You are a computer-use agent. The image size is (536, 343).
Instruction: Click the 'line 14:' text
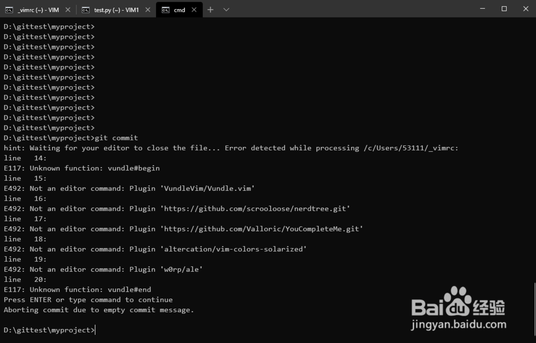click(x=25, y=158)
